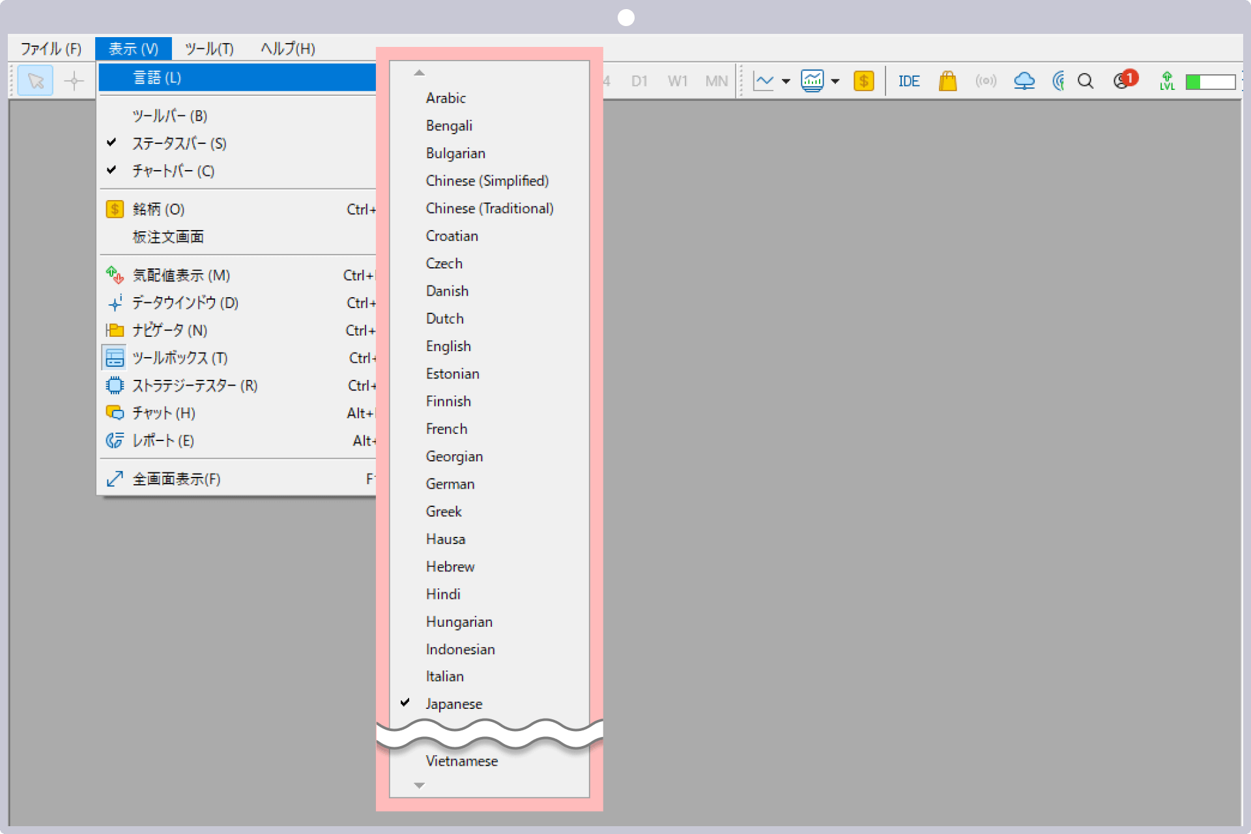Pick Hebrew from language list
1251x834 pixels.
[x=489, y=567]
